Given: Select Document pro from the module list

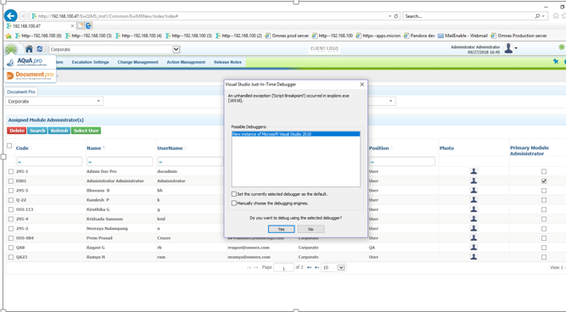Looking at the screenshot, I should pyautogui.click(x=30, y=75).
